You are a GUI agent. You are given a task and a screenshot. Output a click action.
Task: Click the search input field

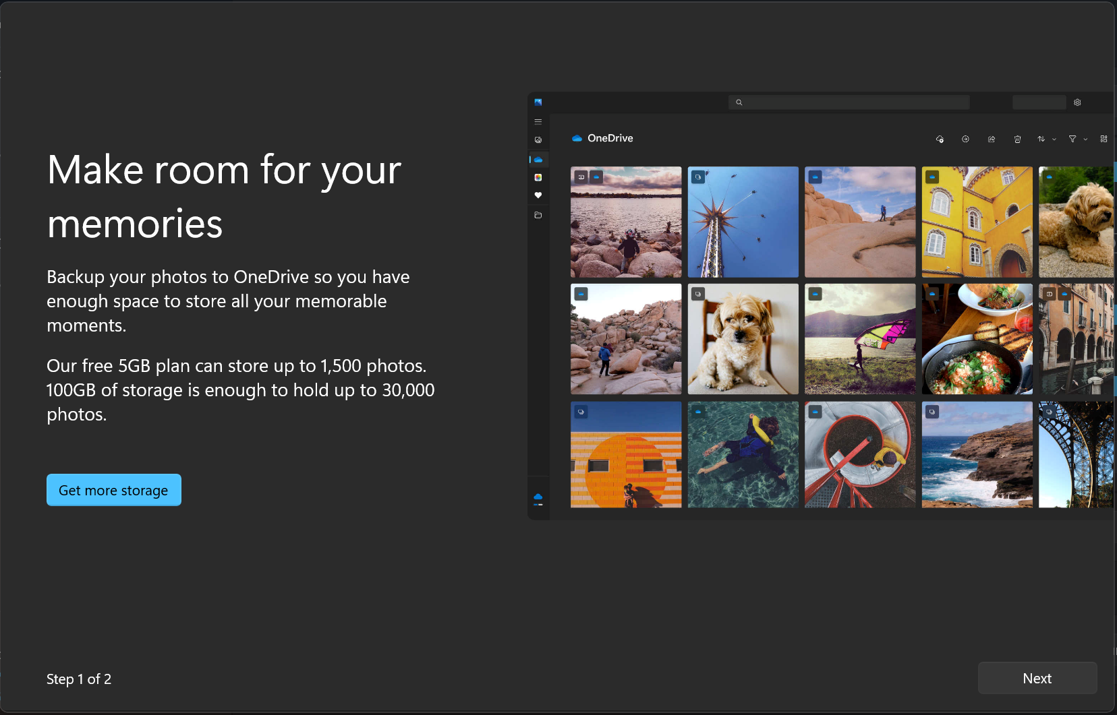coord(849,102)
